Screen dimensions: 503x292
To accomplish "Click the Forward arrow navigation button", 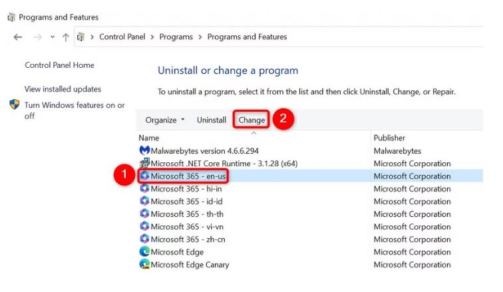I will [37, 37].
